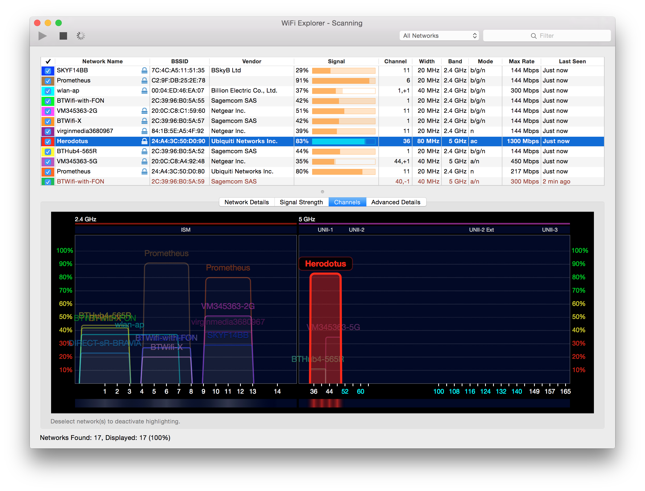Click the ISM band label
This screenshot has width=645, height=491.
[x=185, y=230]
